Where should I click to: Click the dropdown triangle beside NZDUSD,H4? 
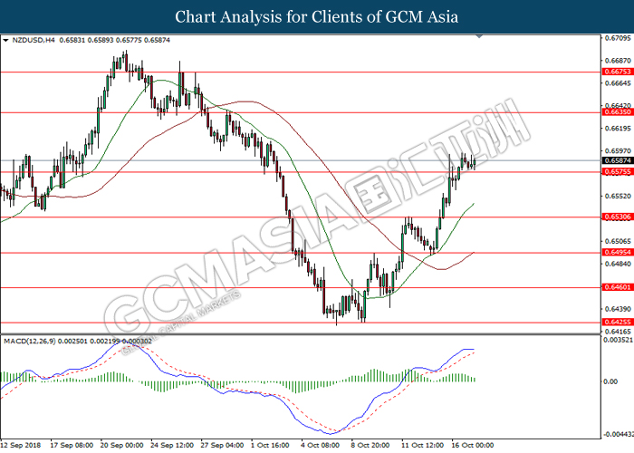[5, 41]
